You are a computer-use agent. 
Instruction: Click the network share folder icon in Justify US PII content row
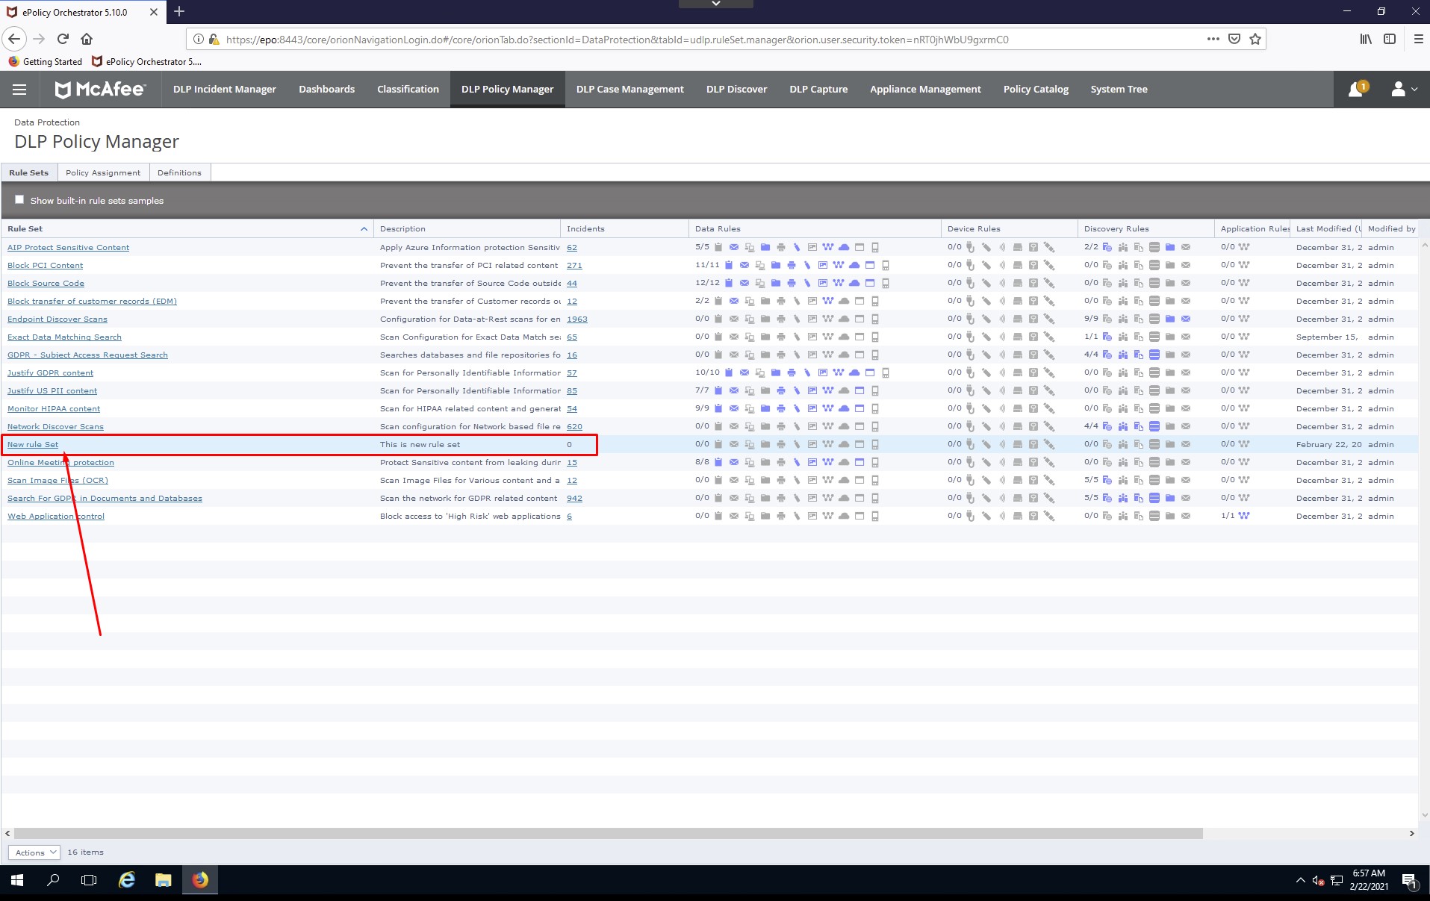(765, 390)
